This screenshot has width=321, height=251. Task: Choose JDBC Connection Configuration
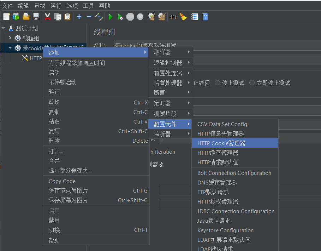click(235, 211)
